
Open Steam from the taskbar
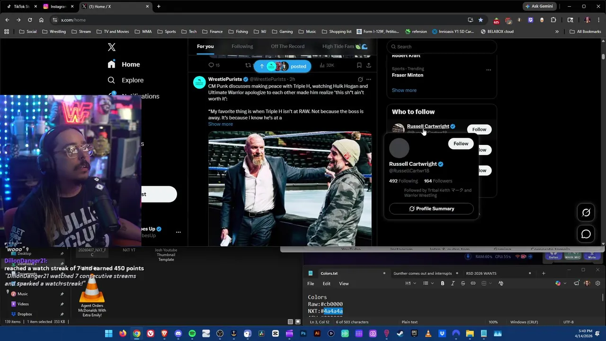tap(401, 333)
